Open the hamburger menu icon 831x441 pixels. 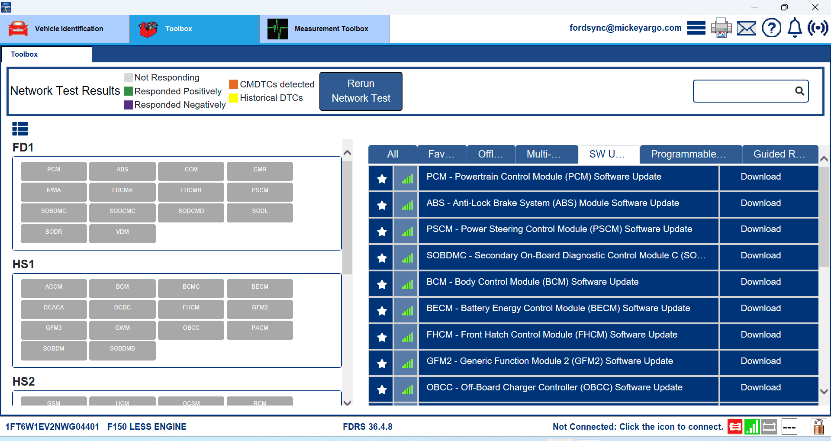click(x=696, y=28)
